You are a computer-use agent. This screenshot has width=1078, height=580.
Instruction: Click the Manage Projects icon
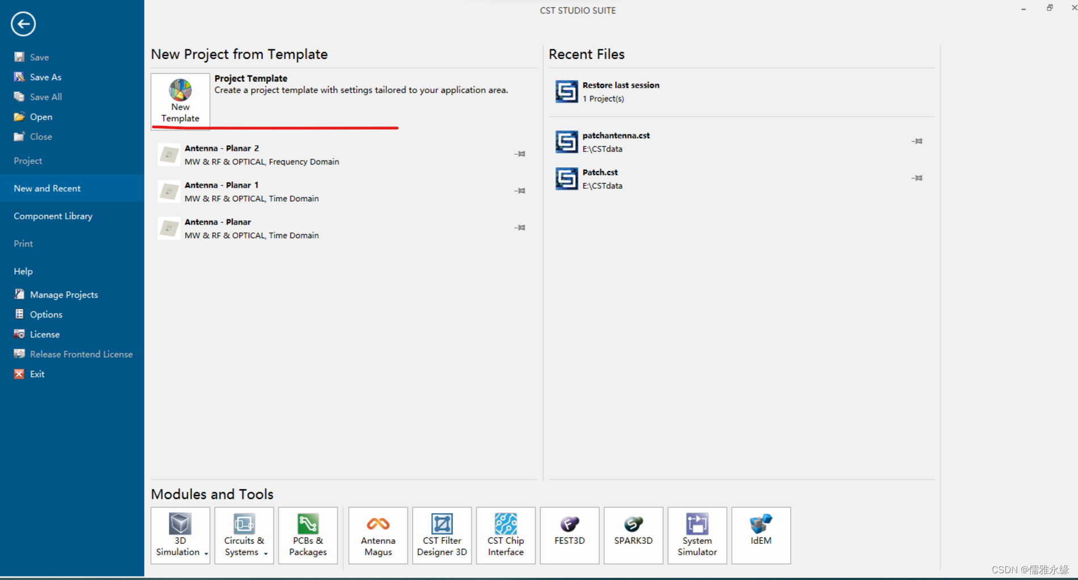tap(19, 294)
